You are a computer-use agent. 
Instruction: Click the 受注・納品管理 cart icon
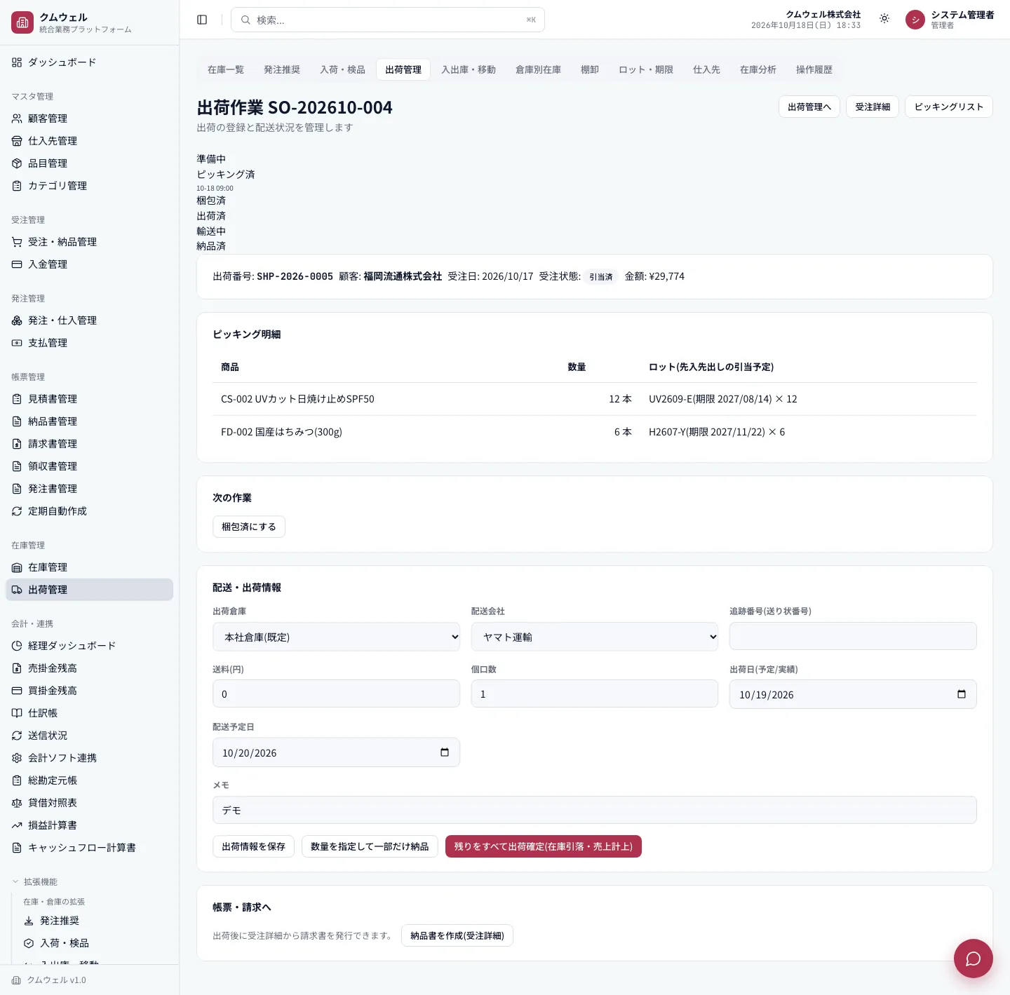(17, 242)
